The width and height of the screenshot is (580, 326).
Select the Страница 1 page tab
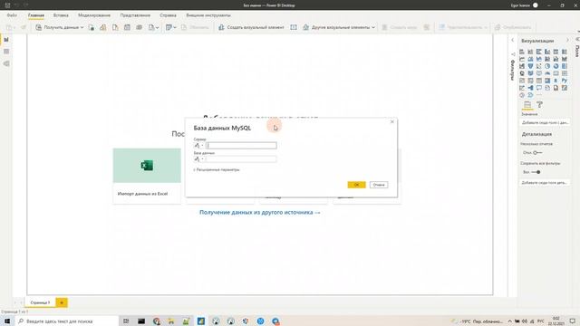[x=40, y=302]
